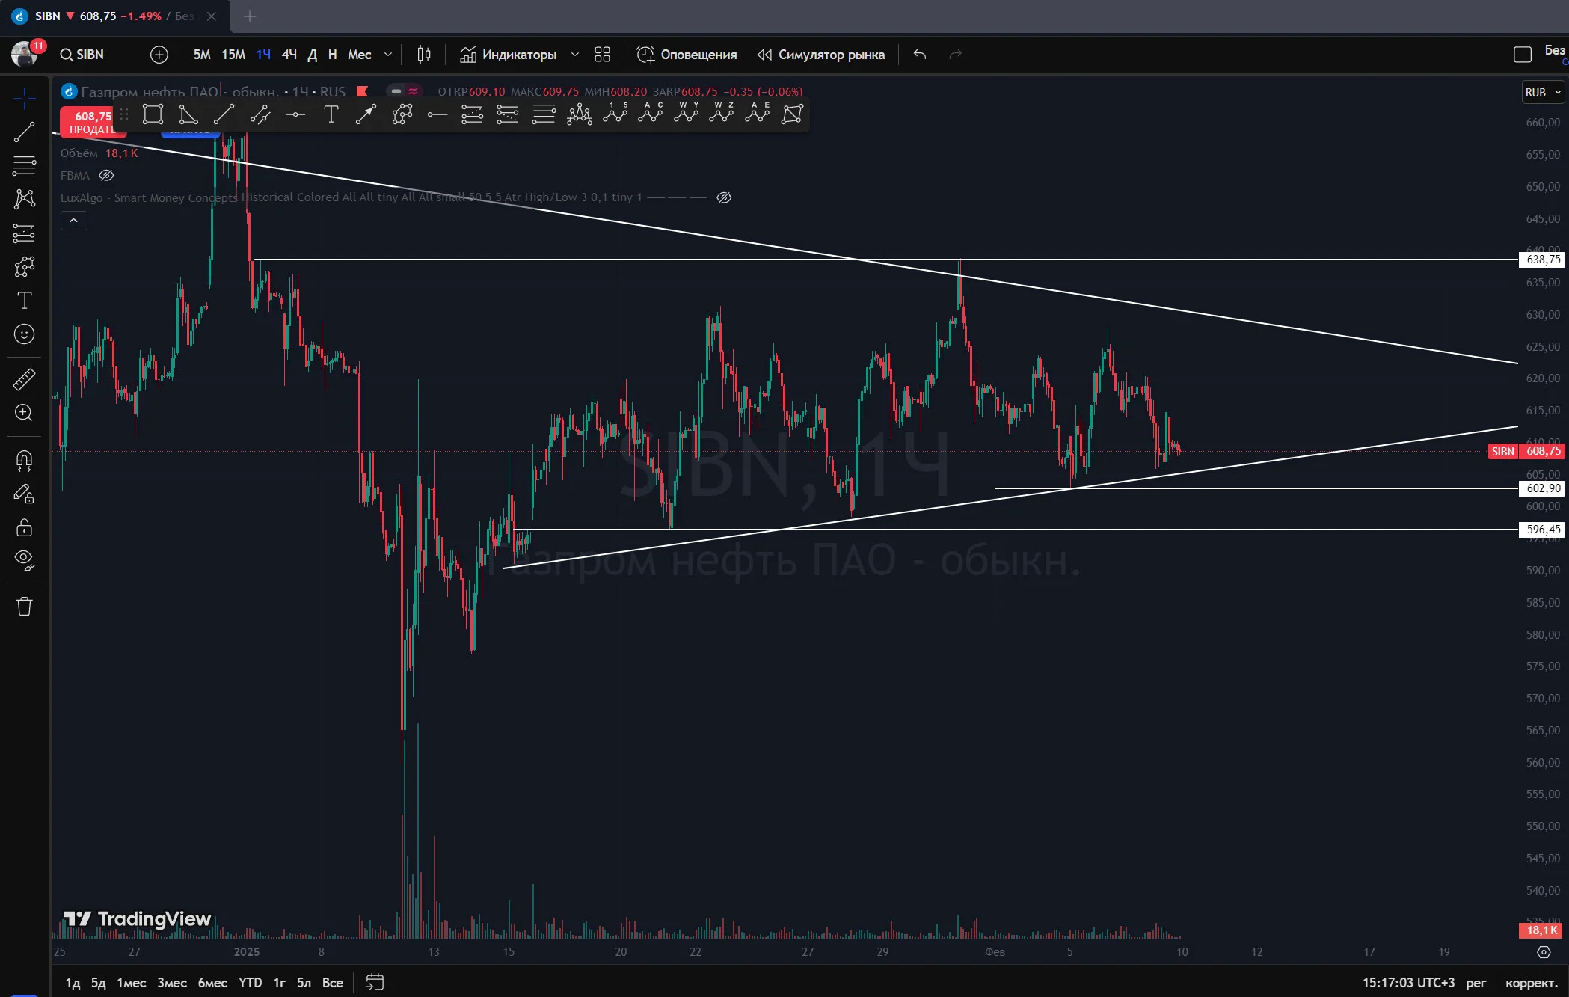
Task: Select the head and shoulders pattern tool
Action: (579, 114)
